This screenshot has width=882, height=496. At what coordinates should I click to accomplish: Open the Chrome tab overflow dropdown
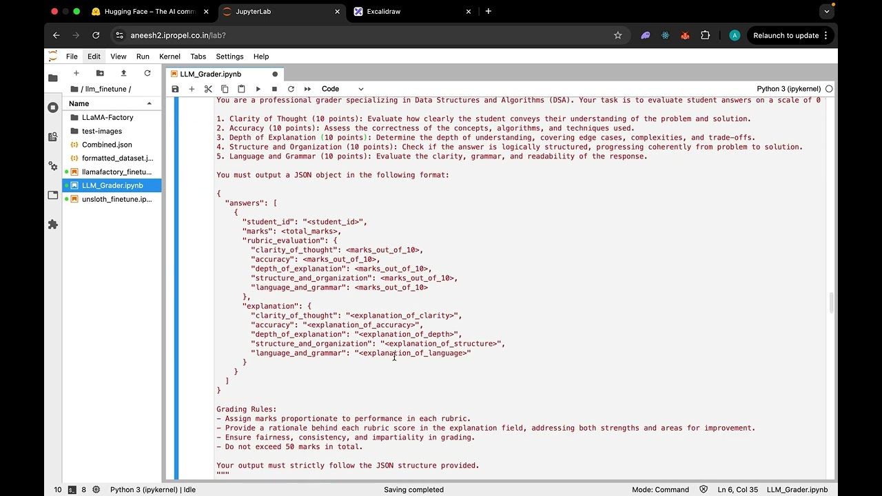[826, 11]
